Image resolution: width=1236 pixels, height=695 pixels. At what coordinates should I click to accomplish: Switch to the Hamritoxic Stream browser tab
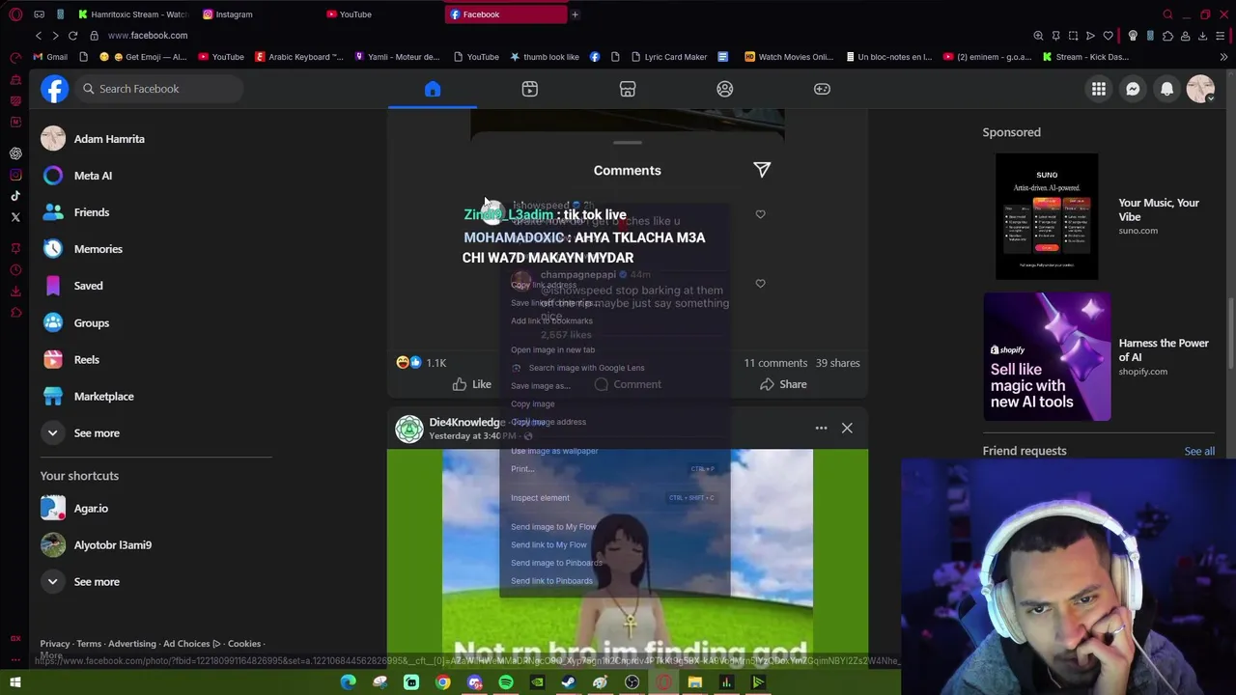point(132,14)
